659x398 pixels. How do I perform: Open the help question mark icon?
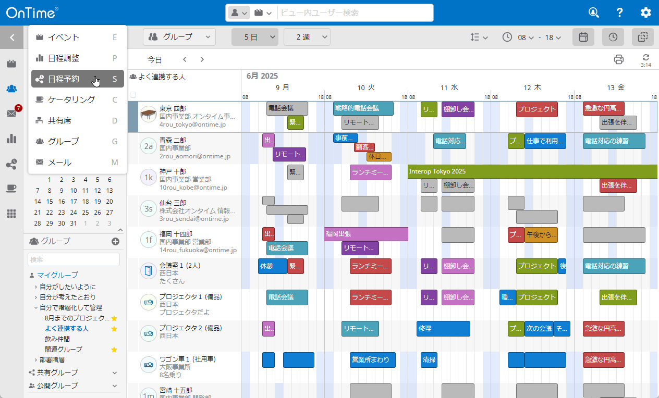pyautogui.click(x=619, y=13)
